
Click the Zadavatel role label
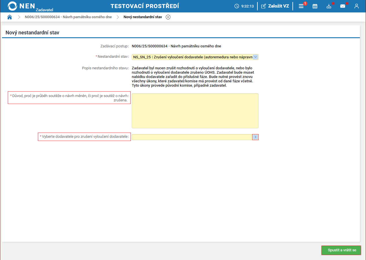pyautogui.click(x=45, y=10)
